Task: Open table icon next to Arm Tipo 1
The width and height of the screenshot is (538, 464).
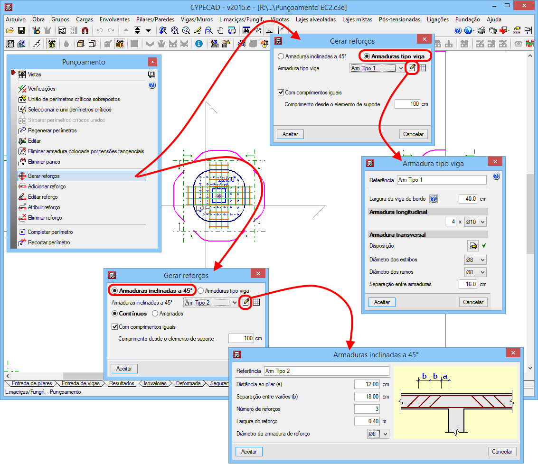Action: click(423, 68)
